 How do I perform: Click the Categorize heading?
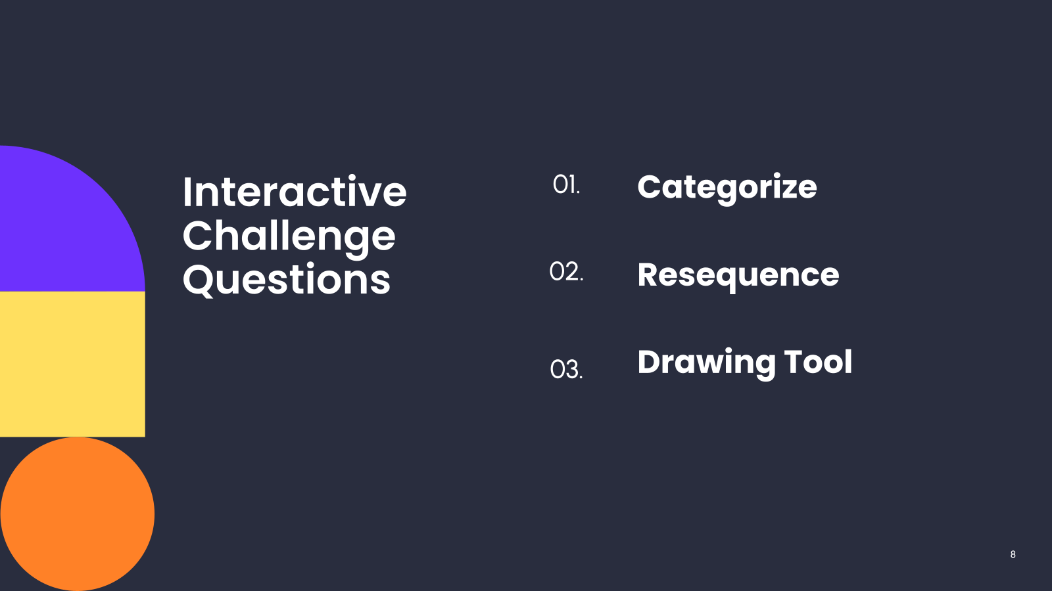coord(727,188)
